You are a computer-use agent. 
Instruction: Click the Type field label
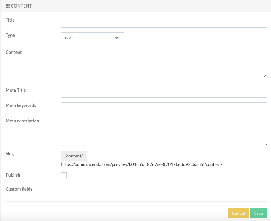pyautogui.click(x=10, y=35)
